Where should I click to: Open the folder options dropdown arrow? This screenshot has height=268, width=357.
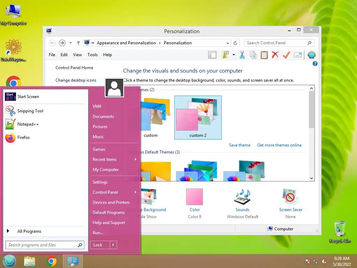coord(234,55)
